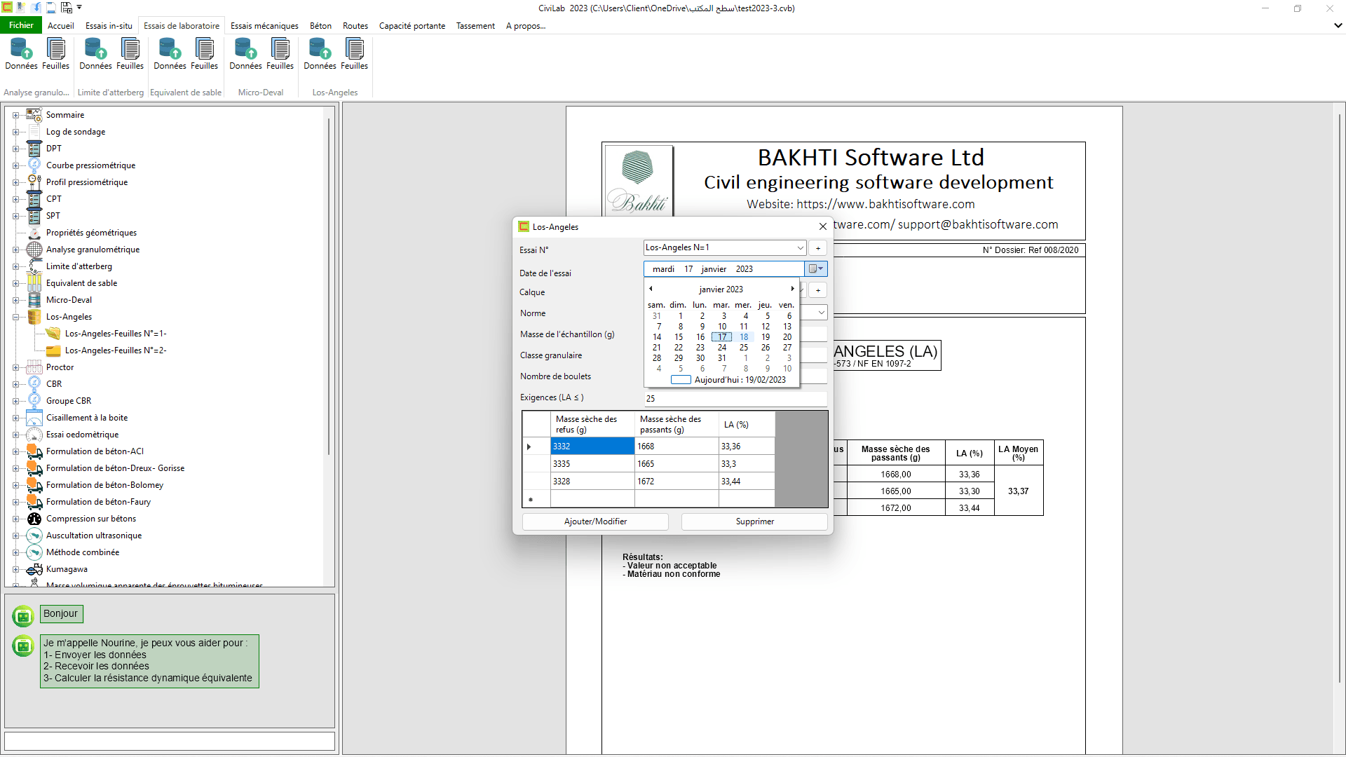Open A propos... tab

(x=526, y=26)
